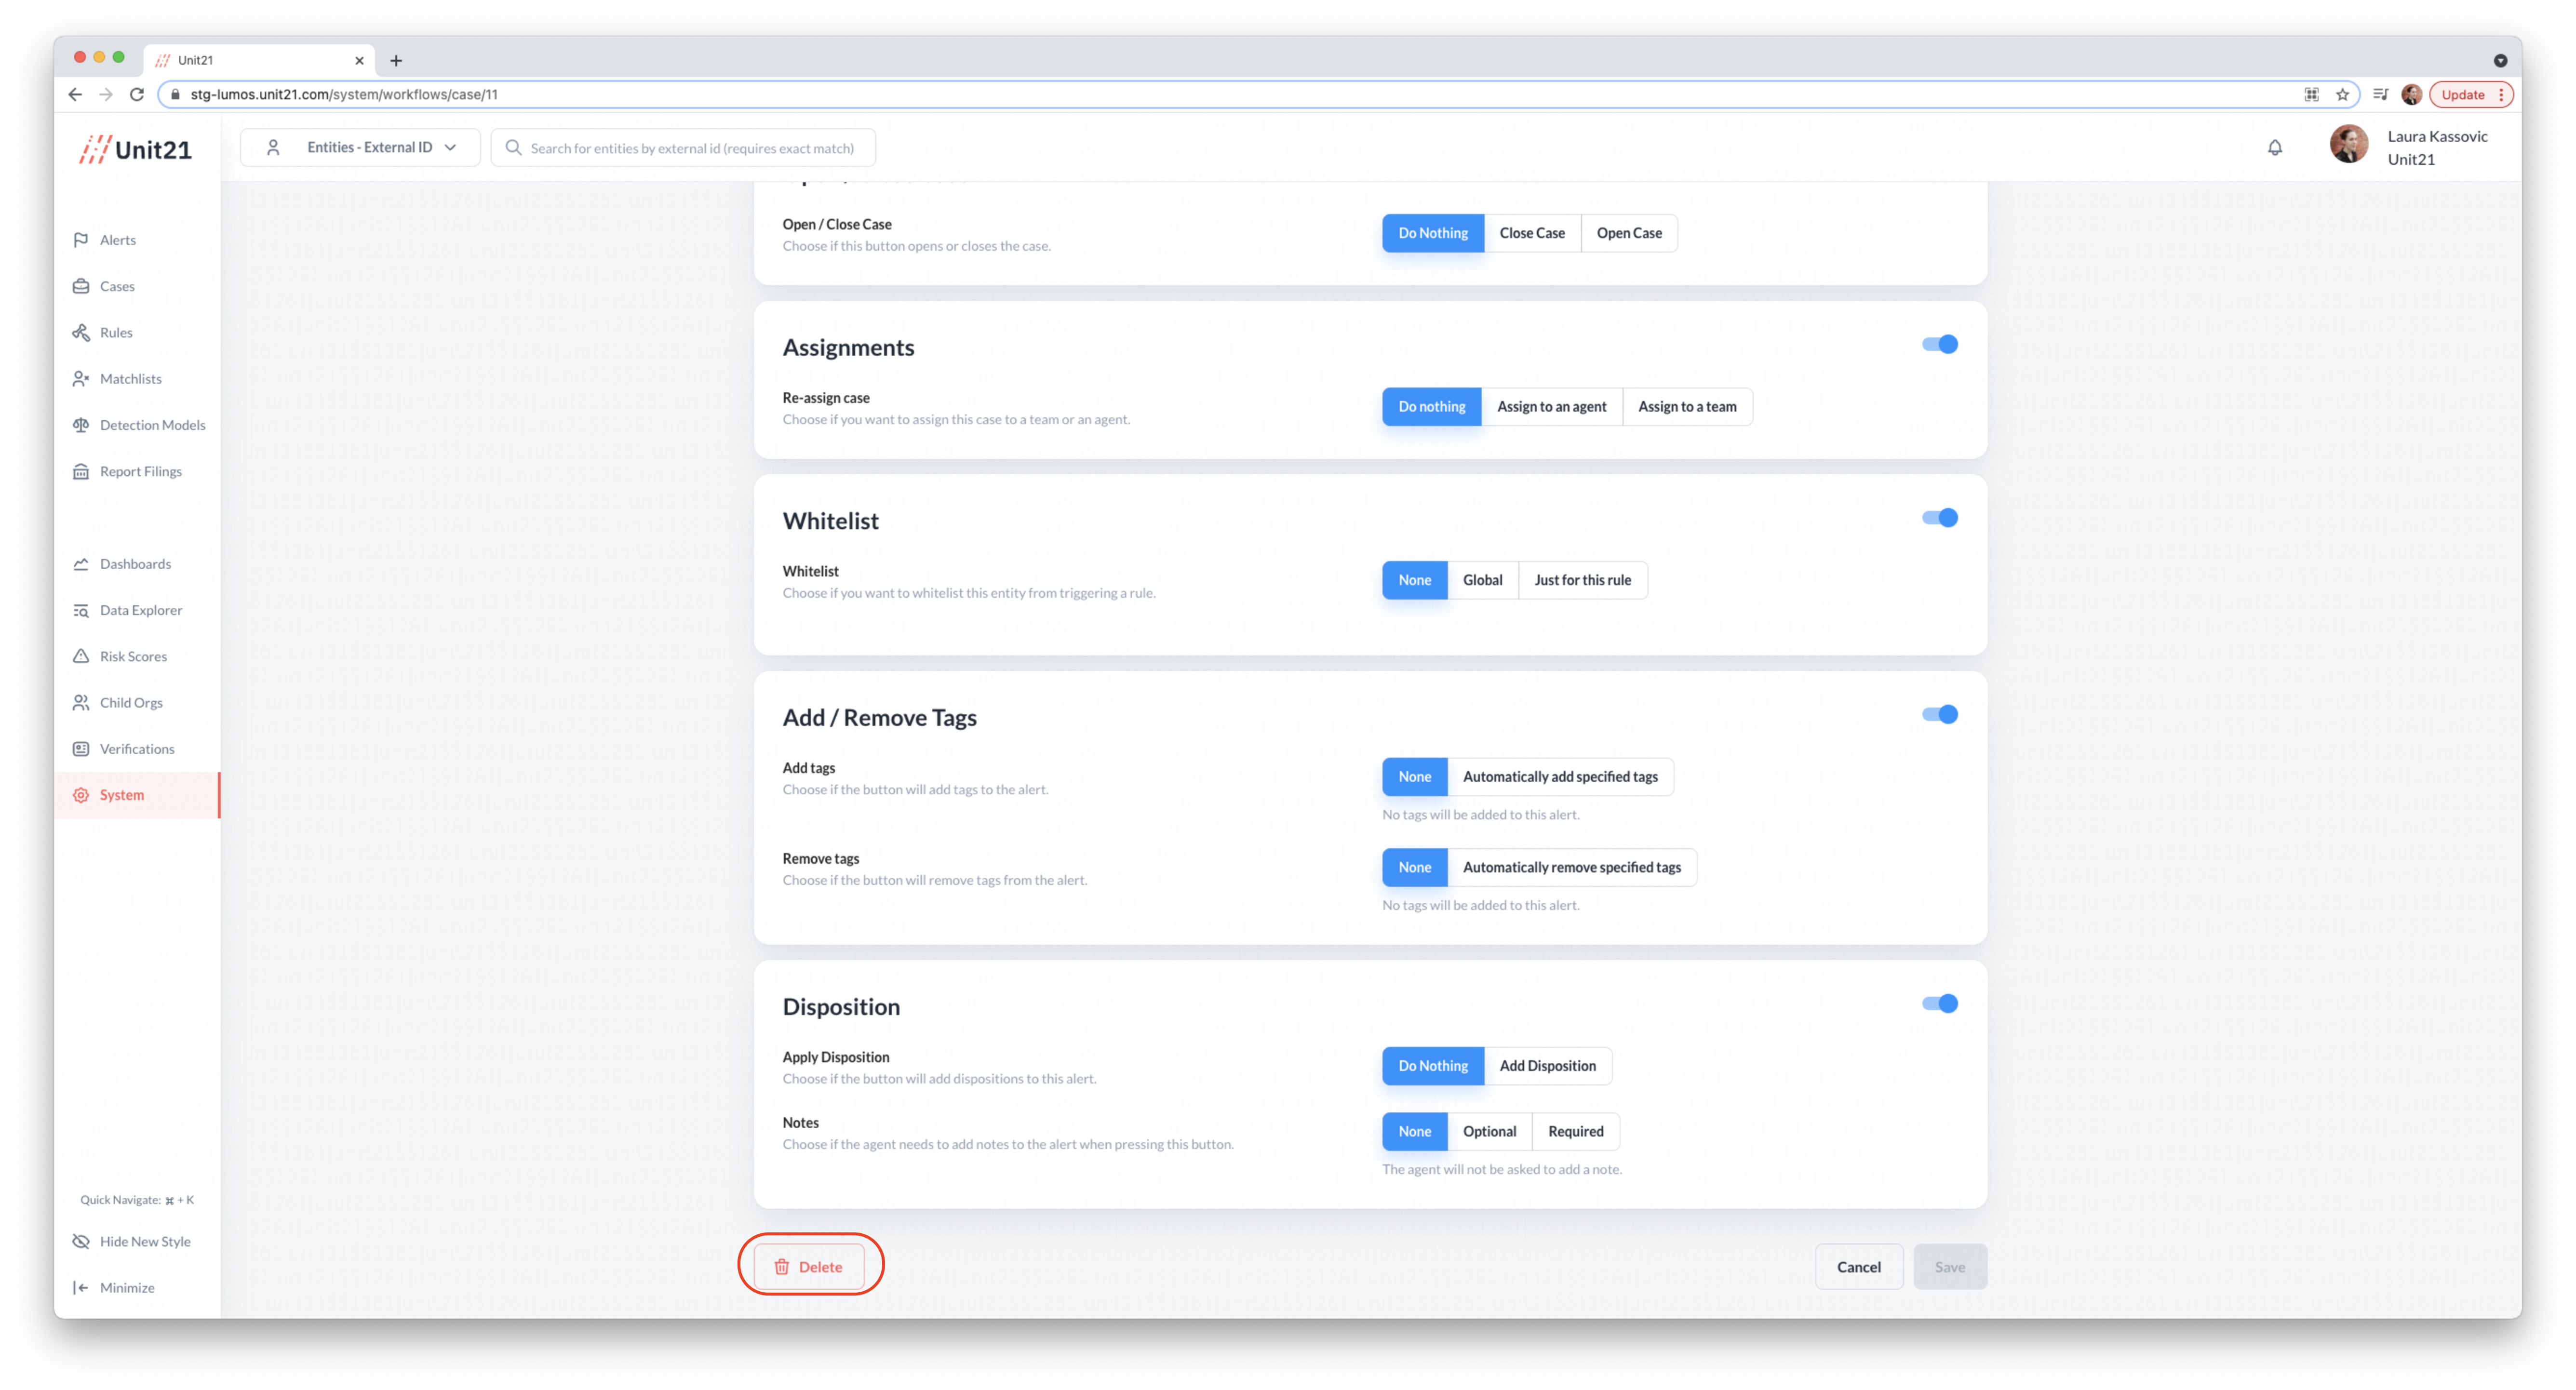The height and width of the screenshot is (1390, 2576).
Task: Choose Automatically remove specified tags
Action: tap(1571, 867)
